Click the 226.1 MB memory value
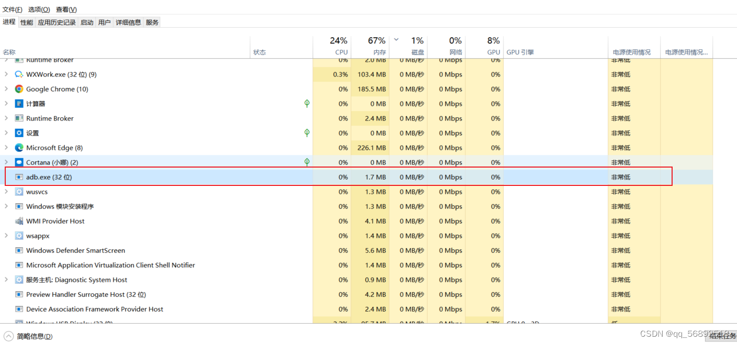Image resolution: width=737 pixels, height=343 pixels. (x=371, y=148)
